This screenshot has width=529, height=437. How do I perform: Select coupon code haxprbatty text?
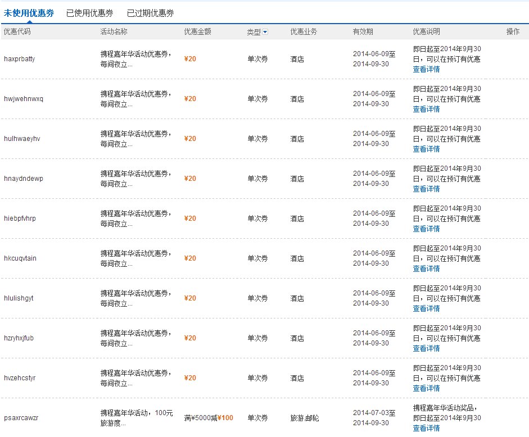tap(20, 59)
